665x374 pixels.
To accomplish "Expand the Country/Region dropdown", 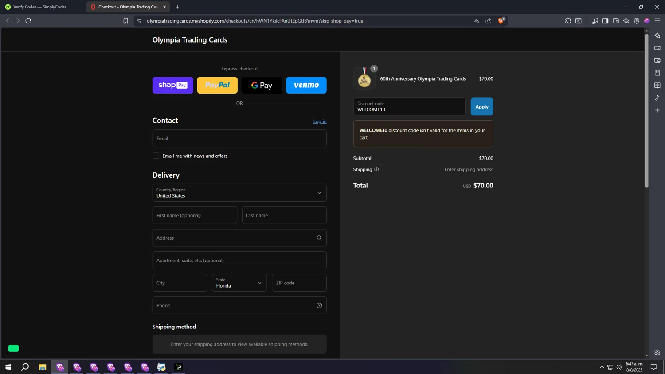I will pyautogui.click(x=239, y=193).
